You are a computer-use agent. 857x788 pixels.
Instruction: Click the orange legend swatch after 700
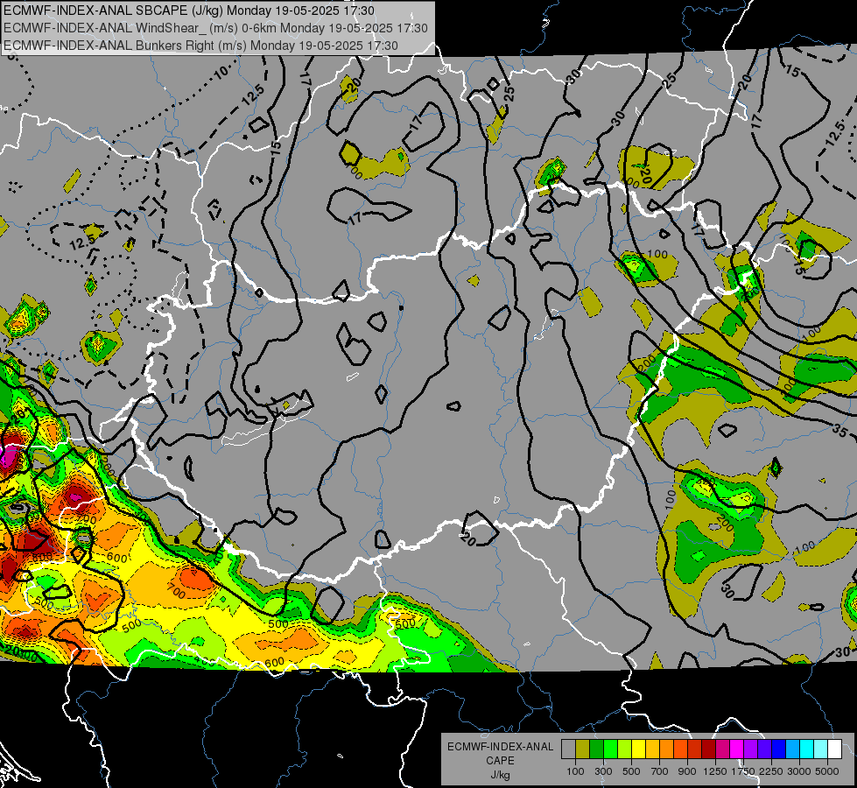(667, 749)
